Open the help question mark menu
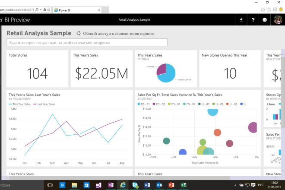 [x=253, y=19]
